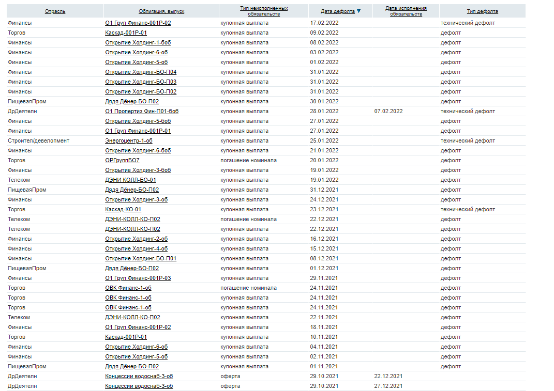Click Тип неисполненных обязательств column header

(264, 11)
